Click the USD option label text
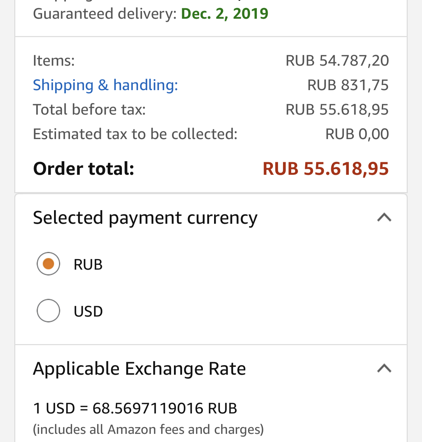The width and height of the screenshot is (422, 442). coord(88,311)
